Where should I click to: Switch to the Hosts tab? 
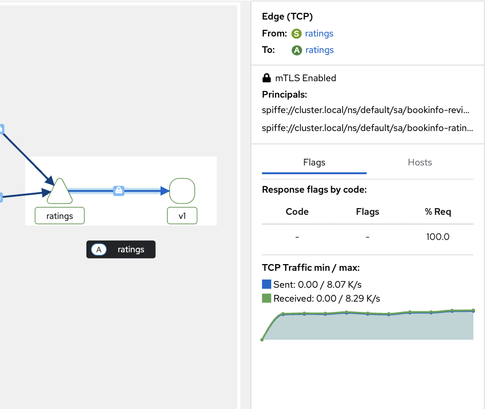click(419, 162)
